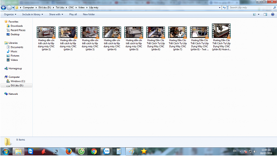Viewport: 277px width, 156px height.
Task: Click the Refresh button beside address bar
Action: (x=224, y=8)
